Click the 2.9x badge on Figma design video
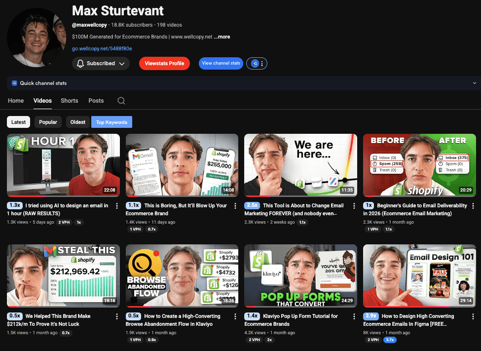481x351 pixels. click(x=371, y=315)
